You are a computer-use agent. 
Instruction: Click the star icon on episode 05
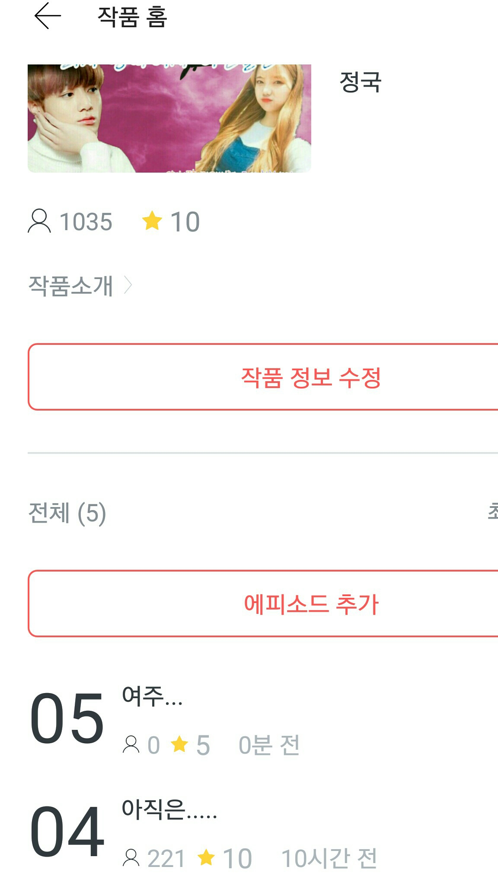coord(179,745)
